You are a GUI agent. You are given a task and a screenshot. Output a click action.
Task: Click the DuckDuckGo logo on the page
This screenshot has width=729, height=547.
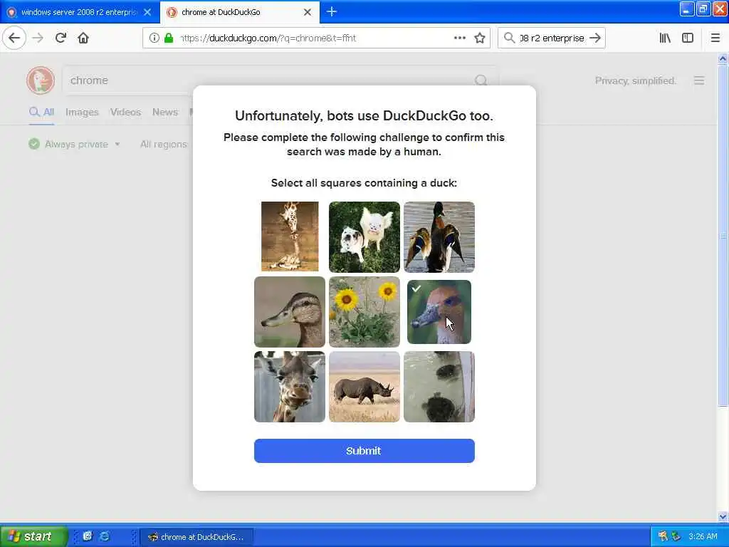pyautogui.click(x=41, y=80)
